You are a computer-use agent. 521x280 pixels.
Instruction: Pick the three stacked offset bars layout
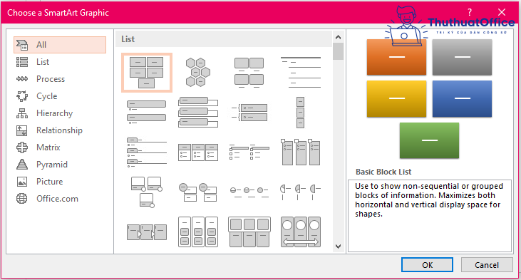(x=198, y=113)
